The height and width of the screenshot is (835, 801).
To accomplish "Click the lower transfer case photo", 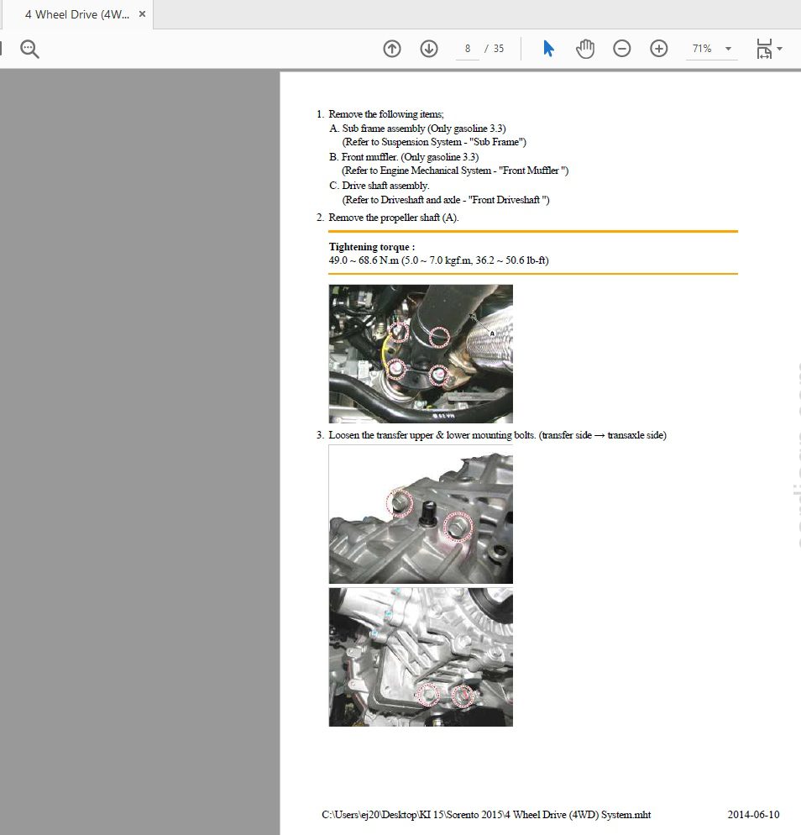I will (420, 656).
